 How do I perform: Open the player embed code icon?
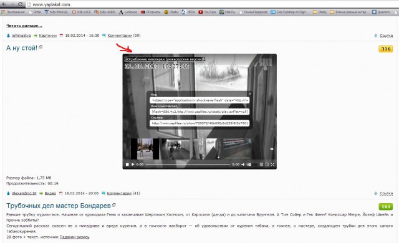pos(261,164)
